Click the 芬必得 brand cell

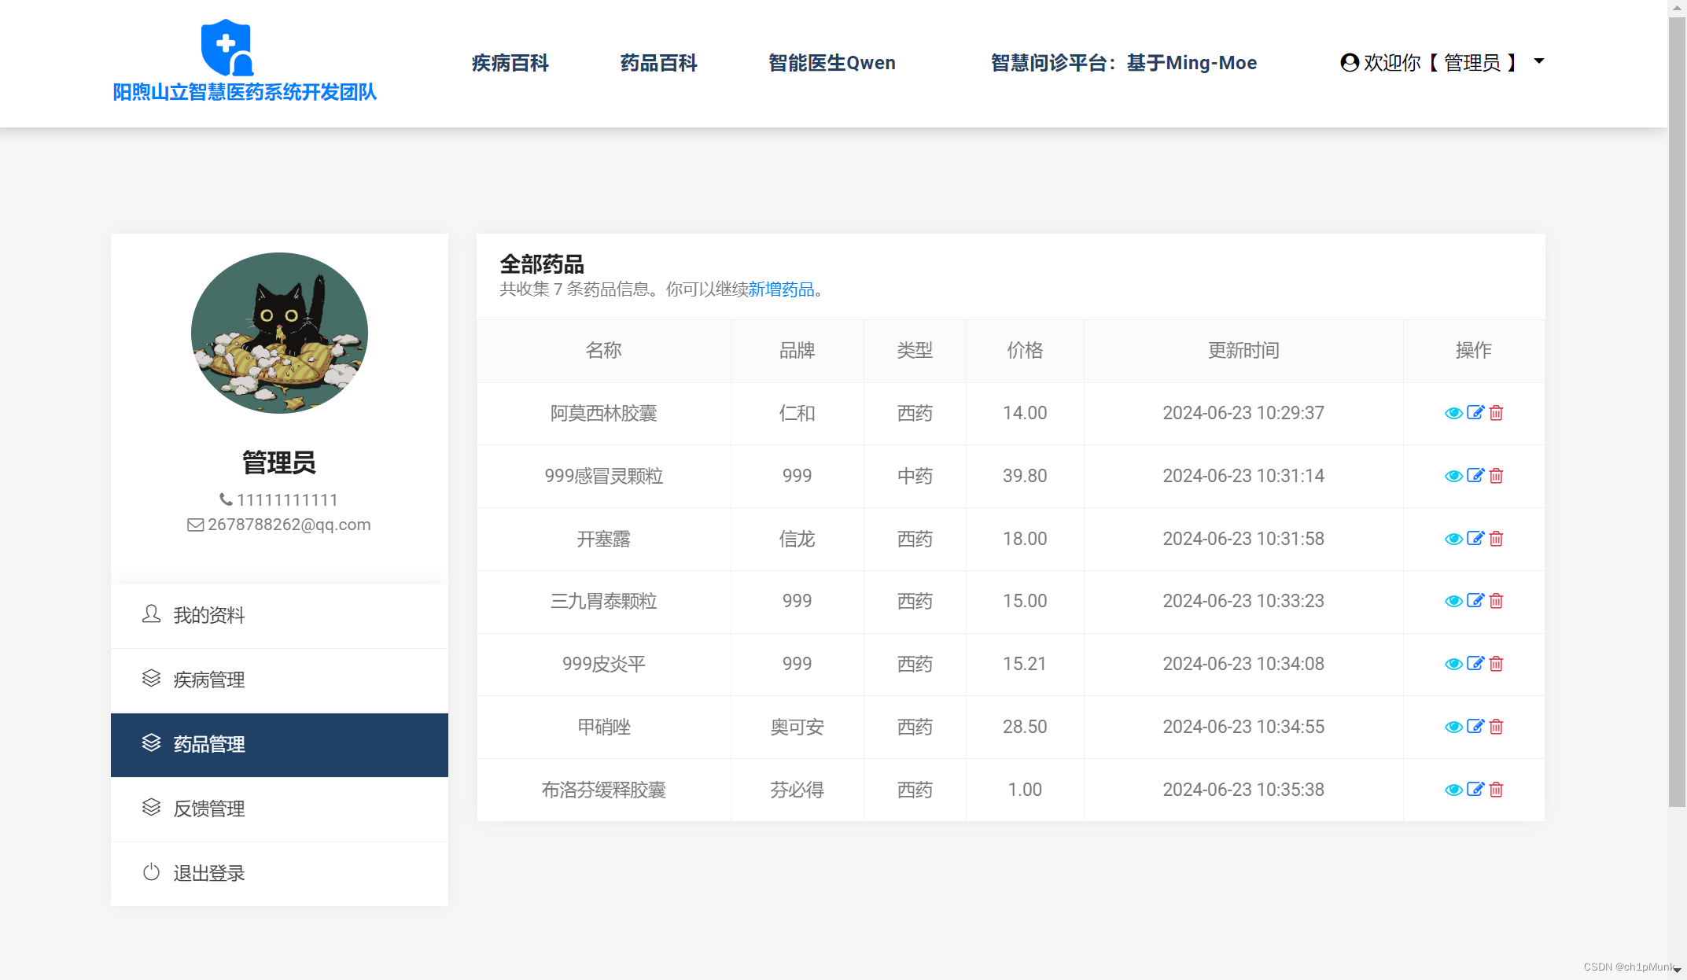797,790
